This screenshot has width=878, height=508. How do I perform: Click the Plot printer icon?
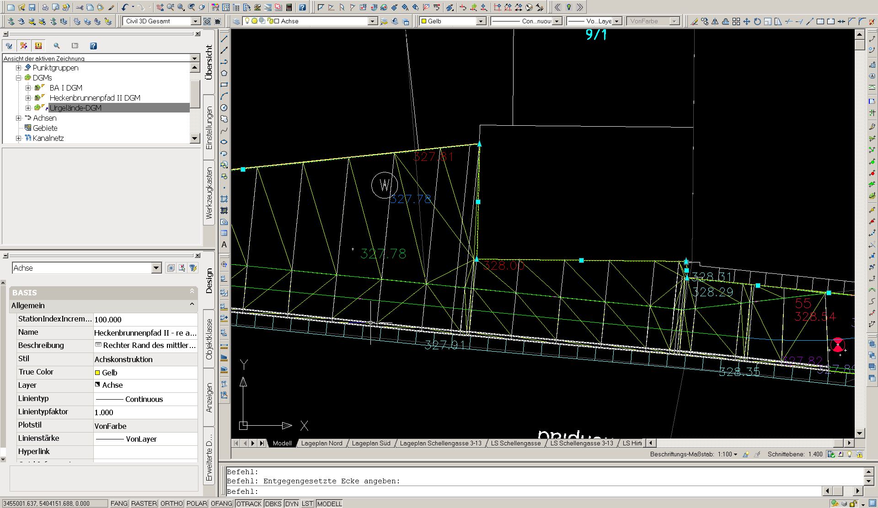[45, 7]
